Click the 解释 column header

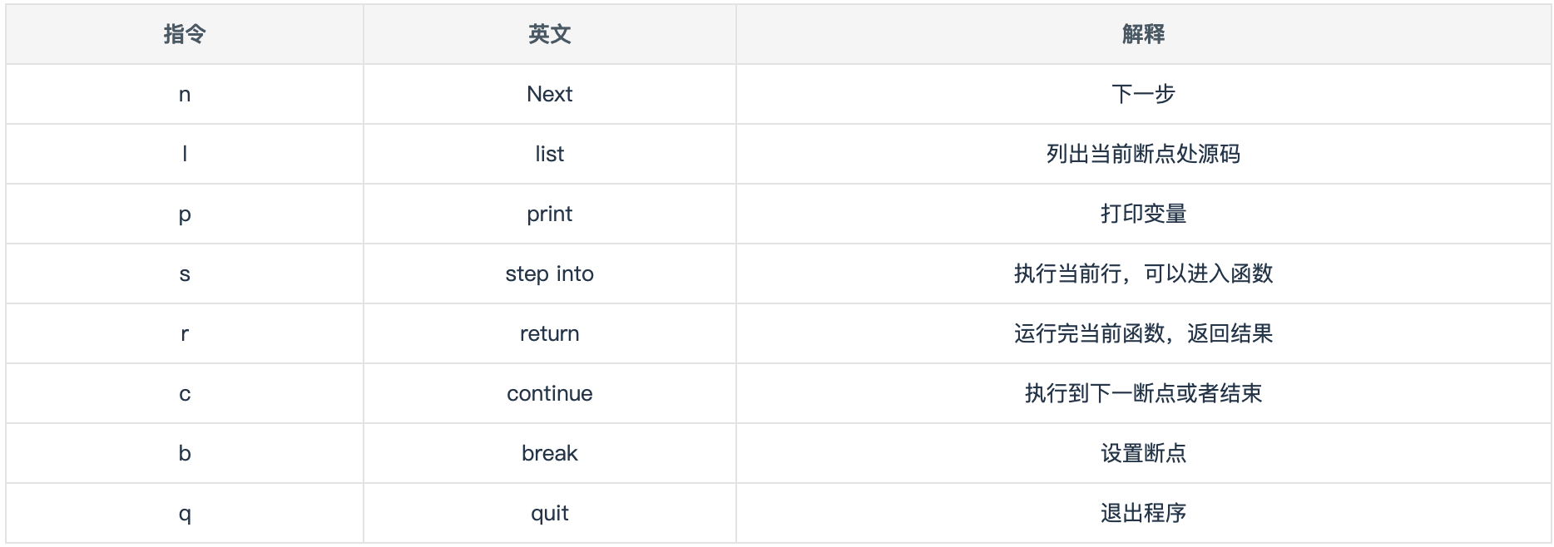(x=1143, y=34)
